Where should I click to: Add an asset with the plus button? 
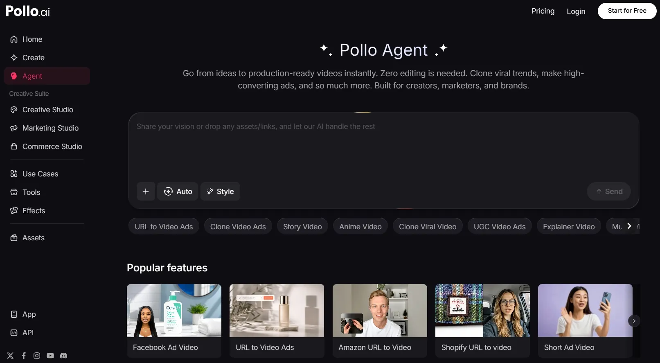(146, 192)
